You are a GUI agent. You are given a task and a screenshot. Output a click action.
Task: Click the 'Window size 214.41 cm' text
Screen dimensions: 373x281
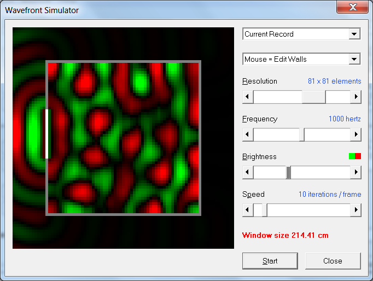pyautogui.click(x=285, y=236)
